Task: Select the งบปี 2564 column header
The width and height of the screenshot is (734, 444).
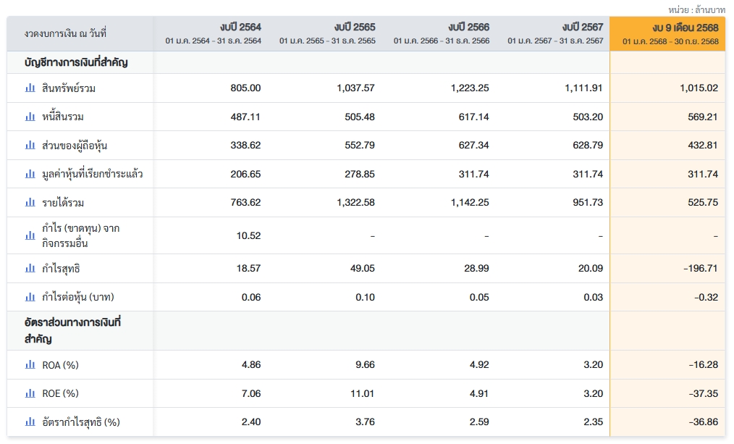Action: click(213, 33)
